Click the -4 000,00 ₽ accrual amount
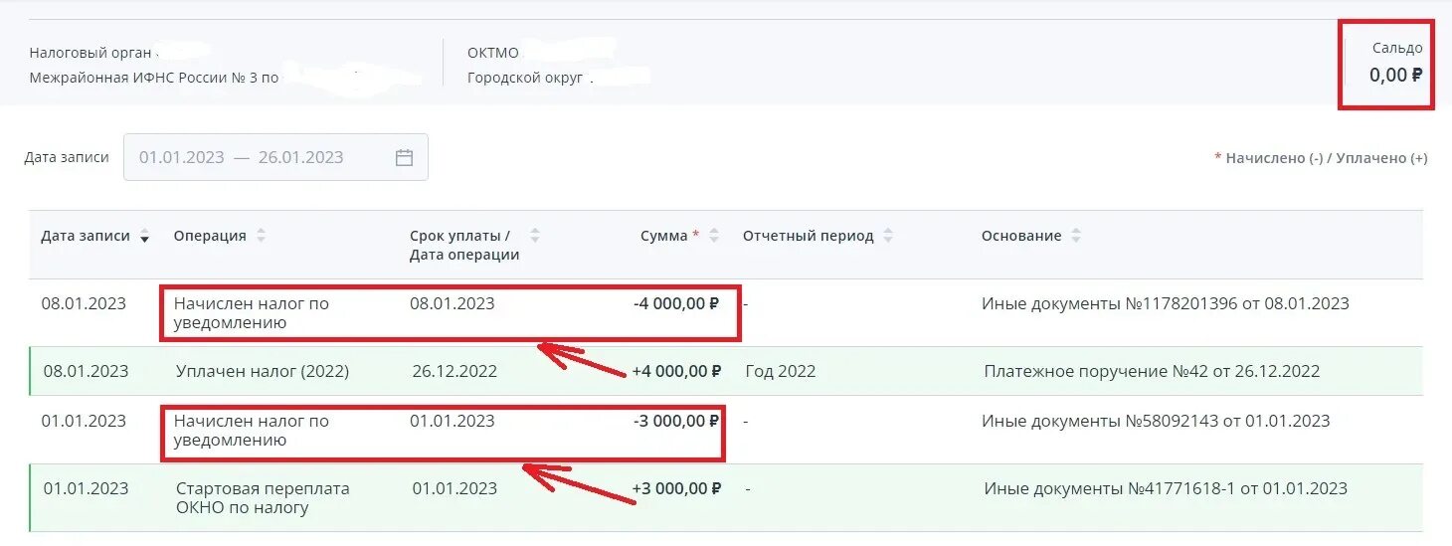This screenshot has height=546, width=1452. [x=676, y=304]
